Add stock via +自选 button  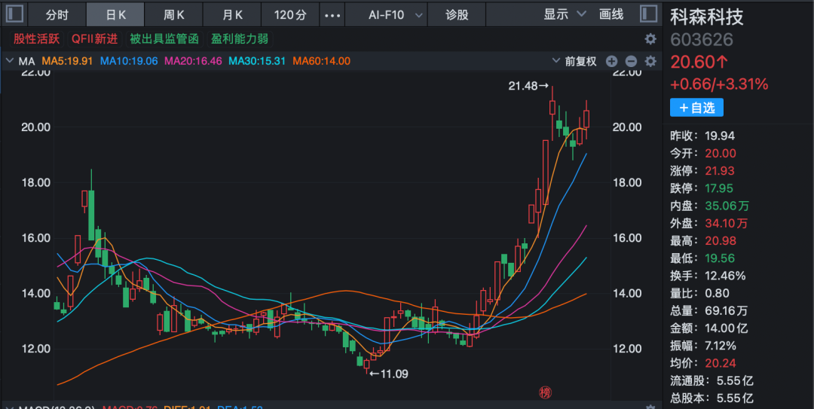[696, 108]
